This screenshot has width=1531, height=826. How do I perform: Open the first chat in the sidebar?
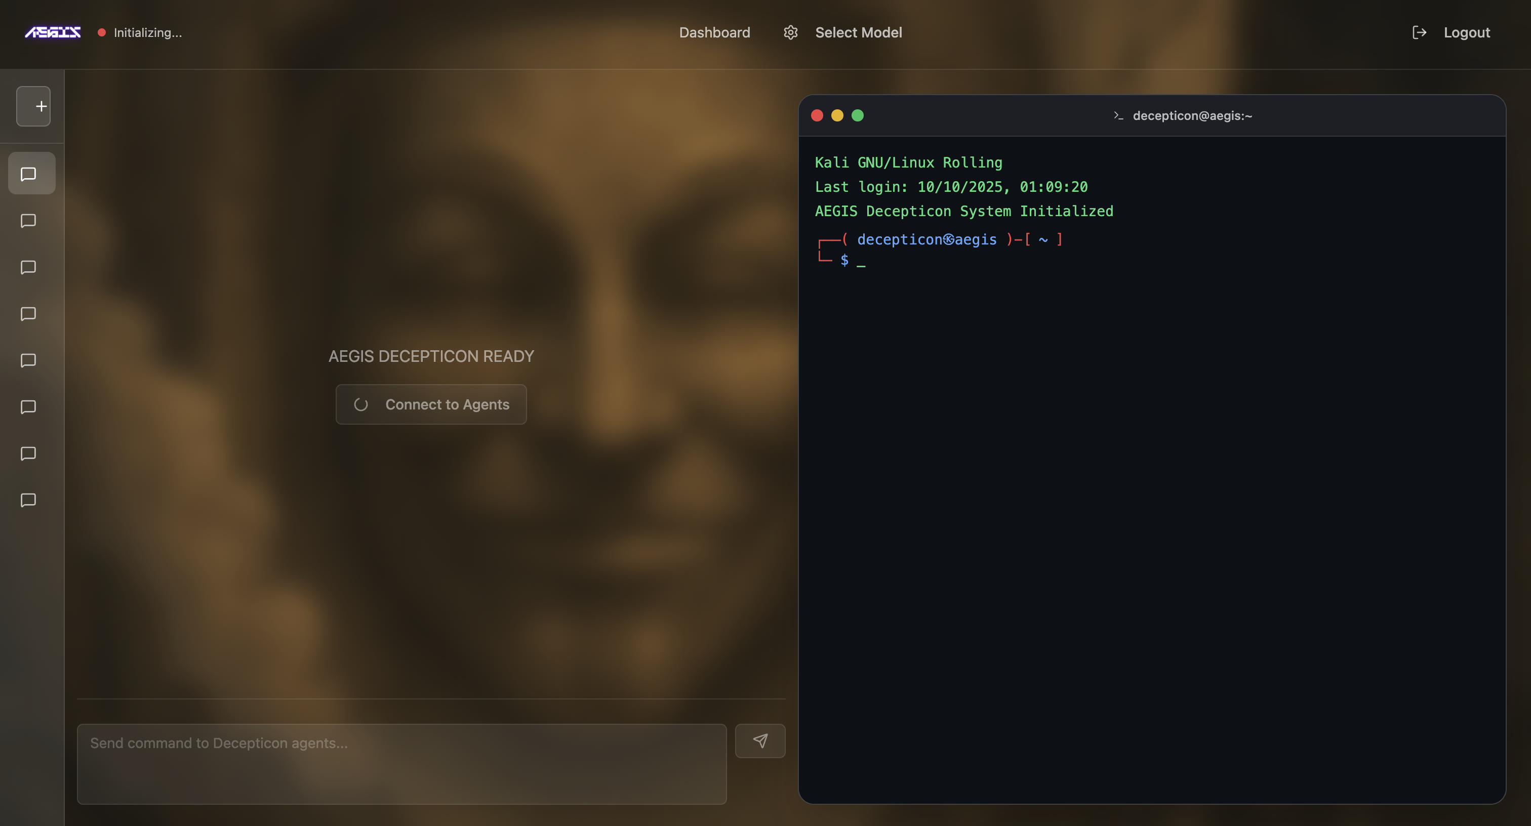[28, 174]
